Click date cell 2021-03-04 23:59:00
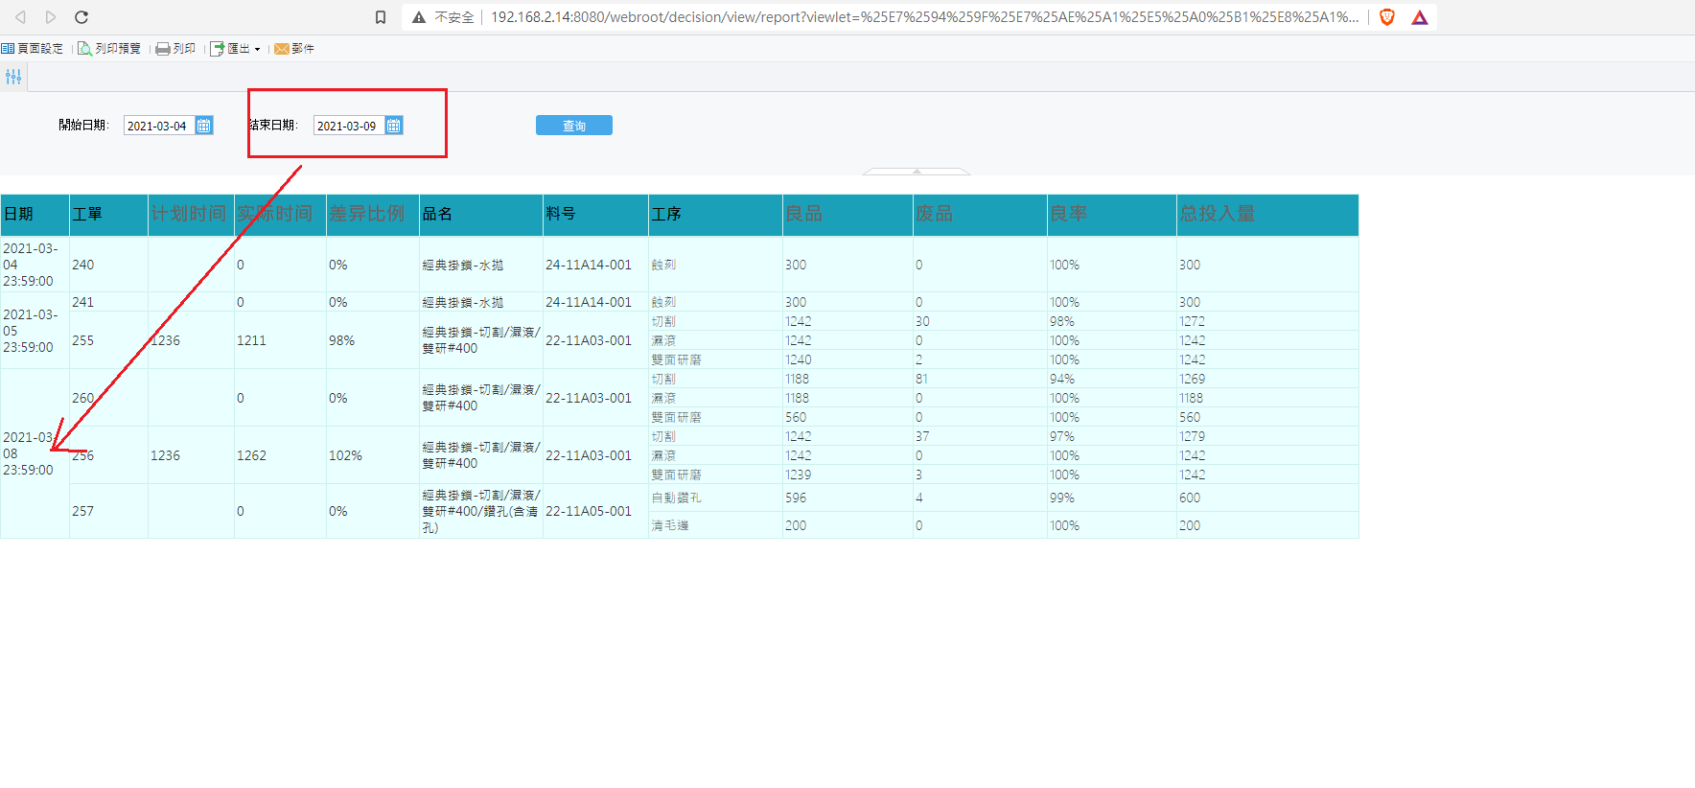 [35, 265]
